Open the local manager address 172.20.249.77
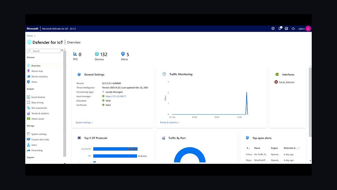 116,96
